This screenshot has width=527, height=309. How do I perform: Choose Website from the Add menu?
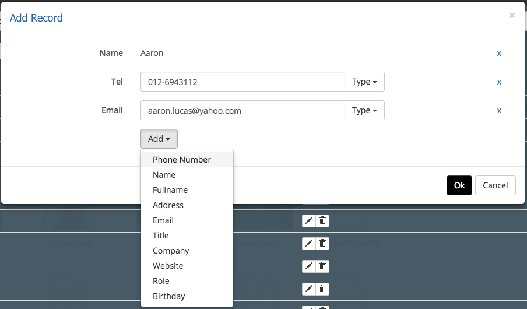[x=168, y=266]
